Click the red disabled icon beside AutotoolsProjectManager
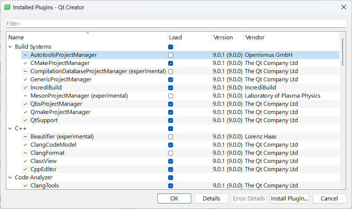The width and height of the screenshot is (352, 209). 25,55
